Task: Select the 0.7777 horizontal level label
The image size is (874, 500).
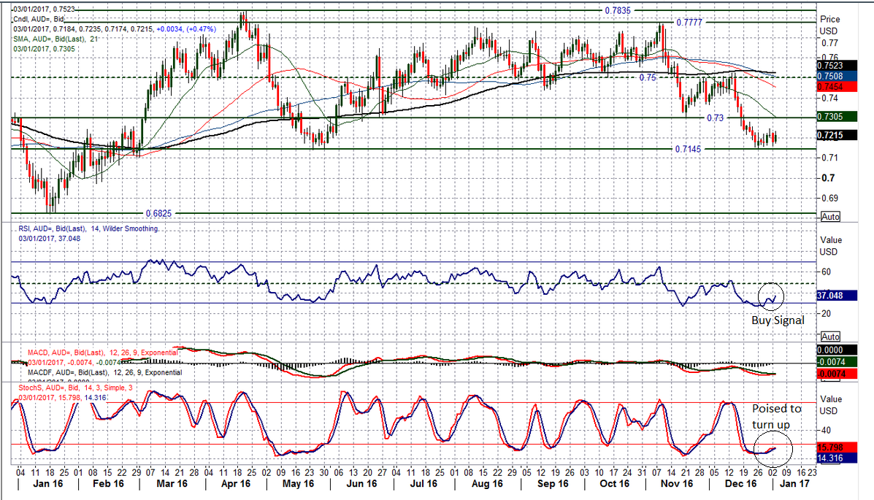Action: 689,23
